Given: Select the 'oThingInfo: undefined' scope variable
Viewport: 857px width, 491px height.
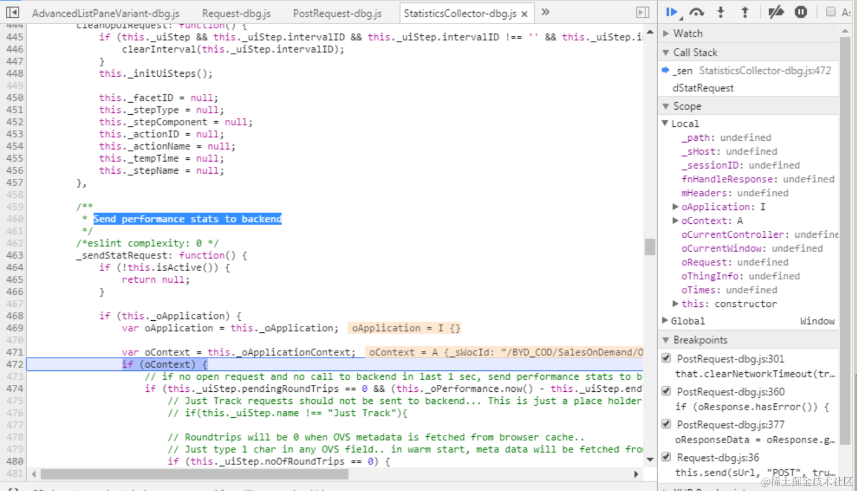Looking at the screenshot, I should click(x=741, y=276).
